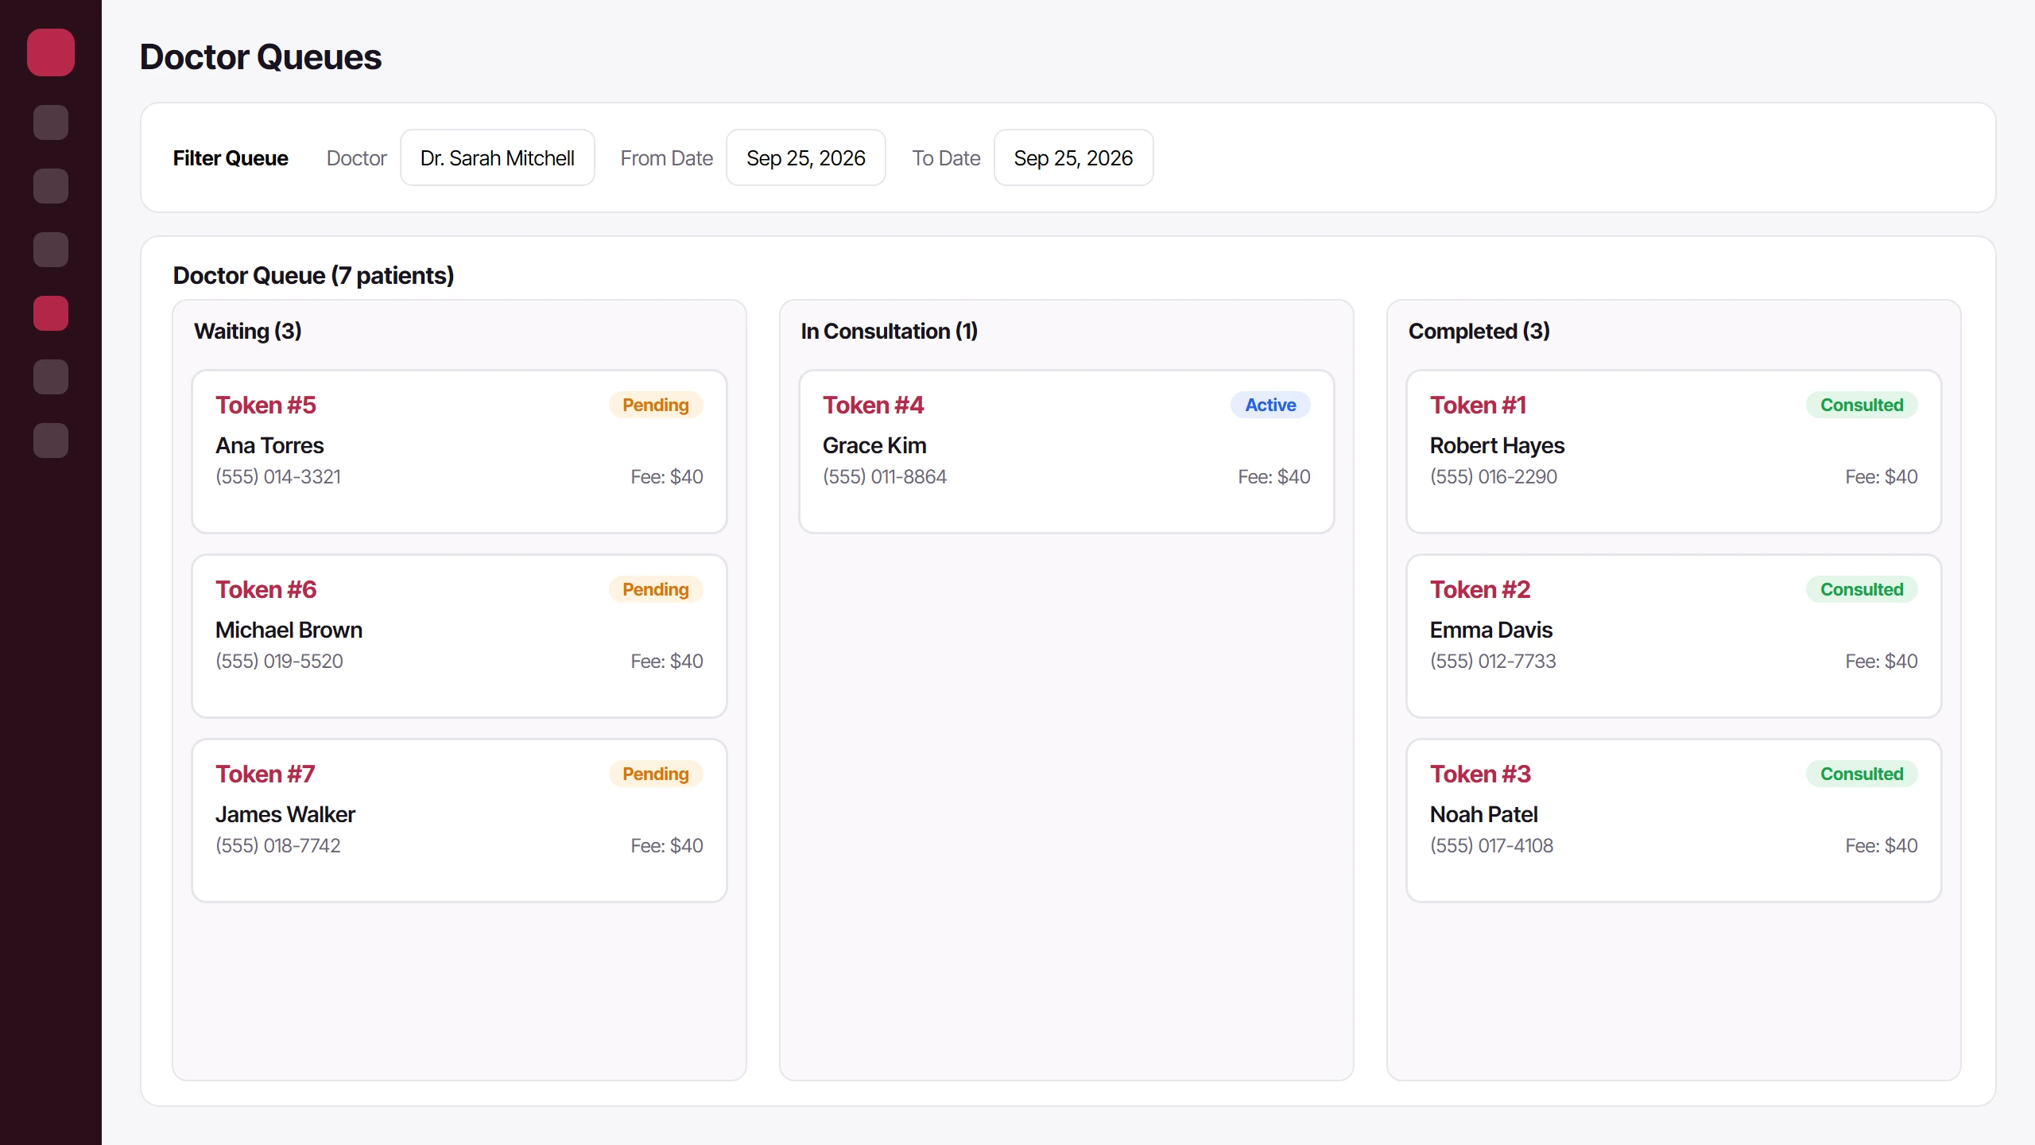The width and height of the screenshot is (2035, 1145).
Task: Select patient name Emma Davis
Action: point(1491,630)
